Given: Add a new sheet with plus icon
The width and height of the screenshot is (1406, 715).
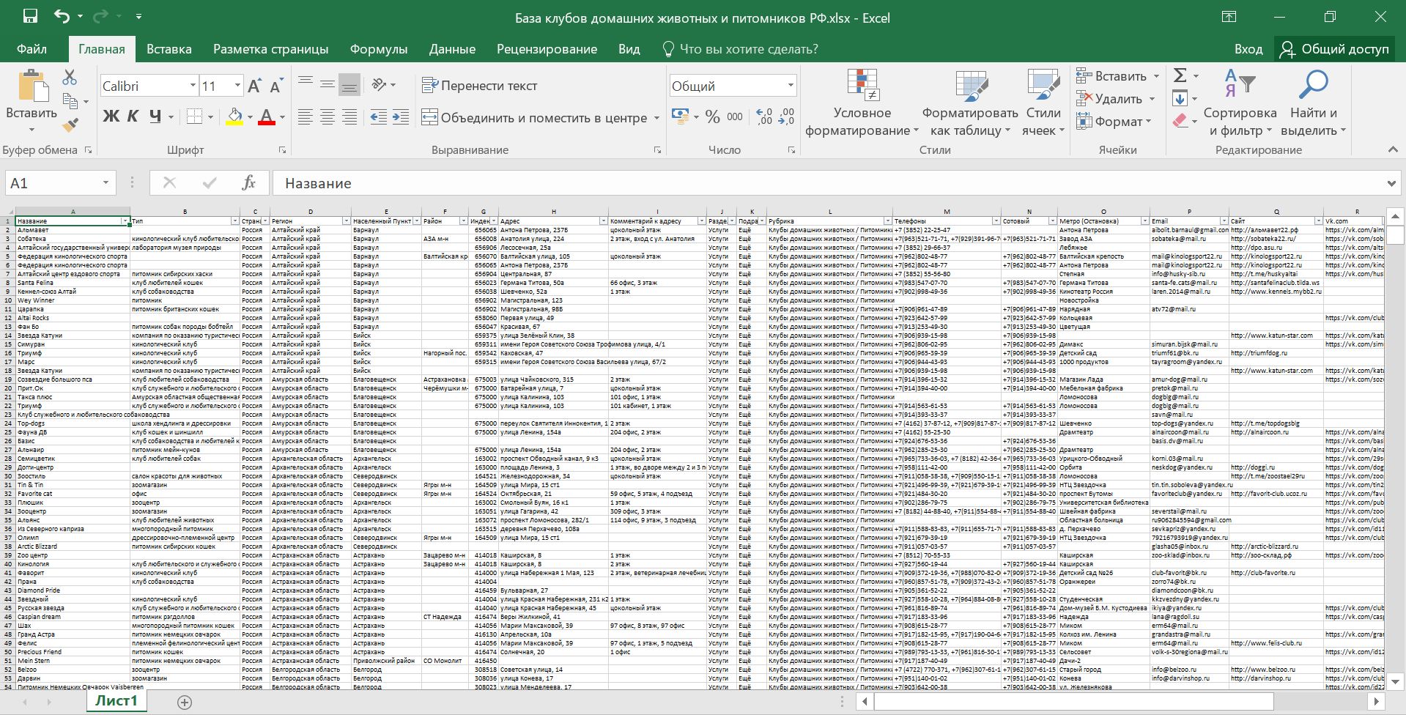Looking at the screenshot, I should click(x=185, y=702).
